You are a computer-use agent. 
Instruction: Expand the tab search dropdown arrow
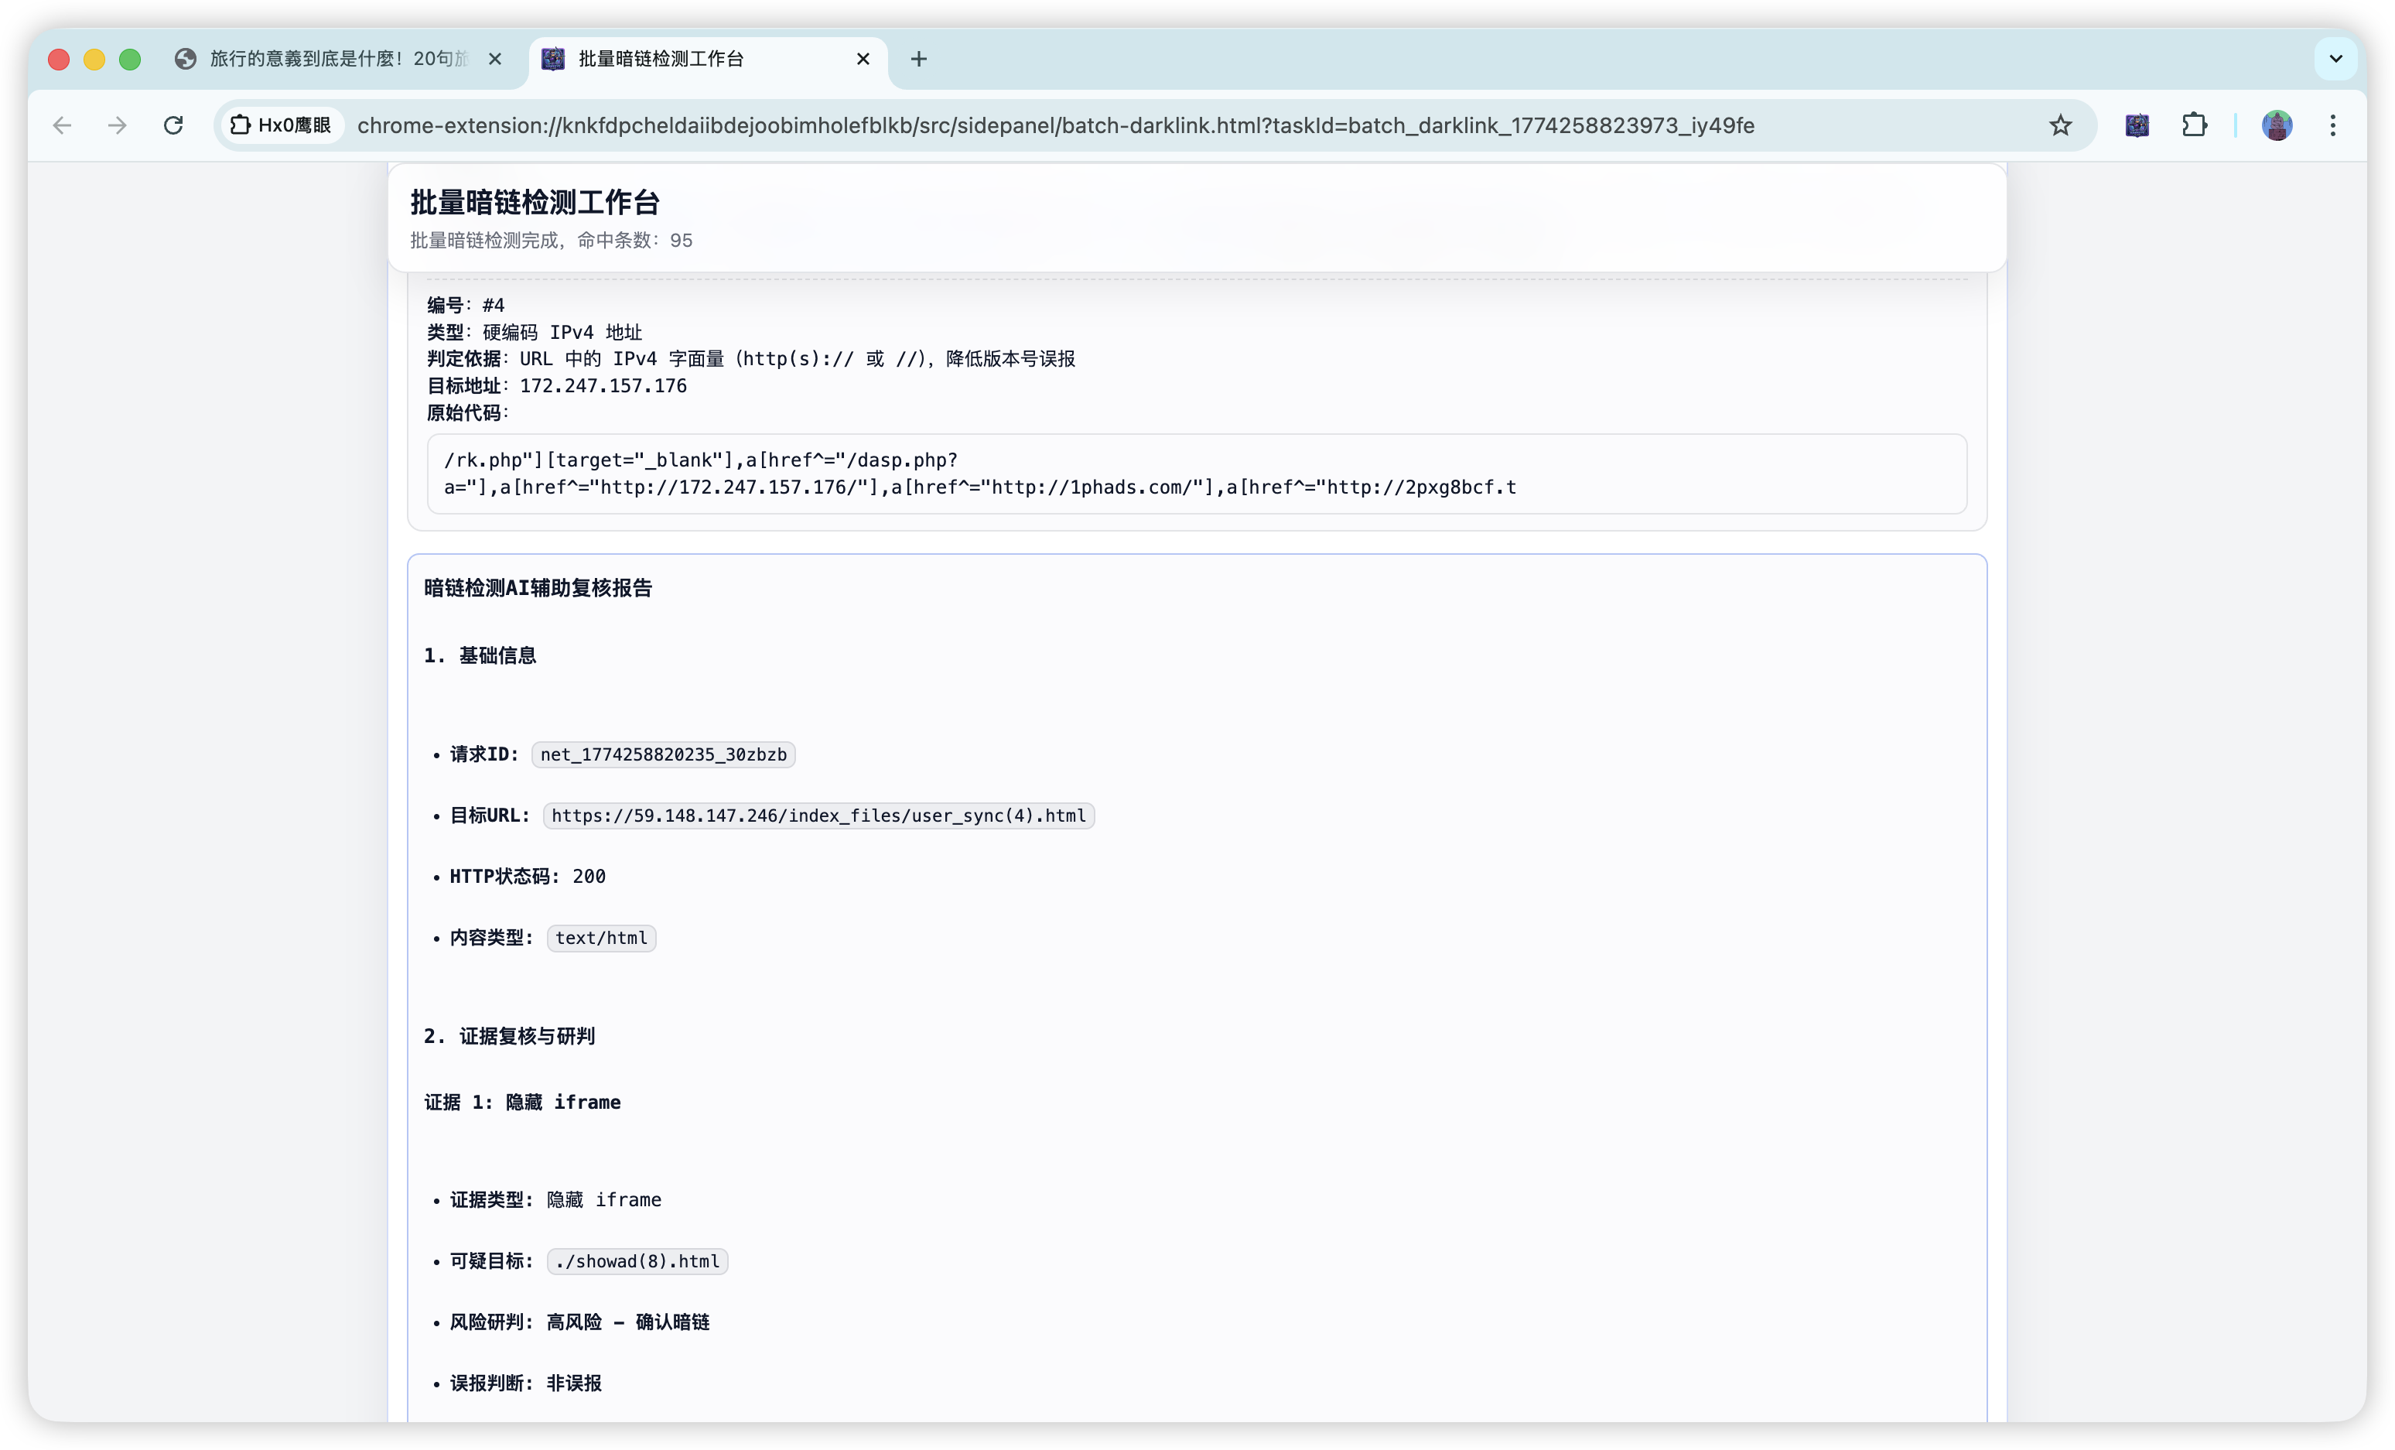[2335, 60]
